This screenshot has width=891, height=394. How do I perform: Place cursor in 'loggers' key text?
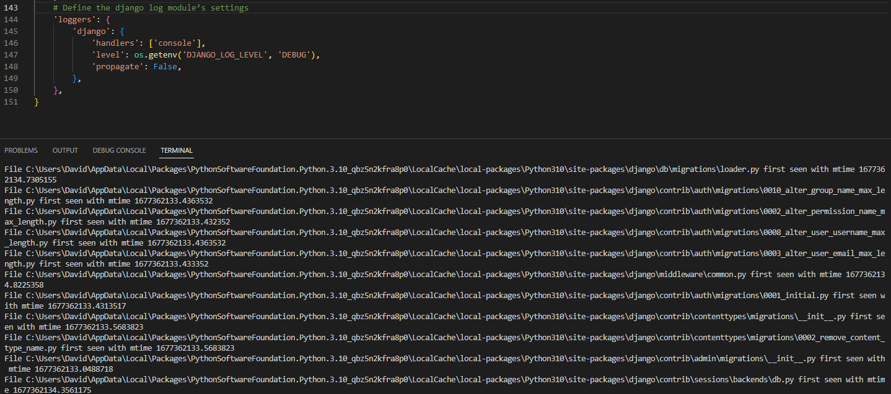(x=72, y=20)
